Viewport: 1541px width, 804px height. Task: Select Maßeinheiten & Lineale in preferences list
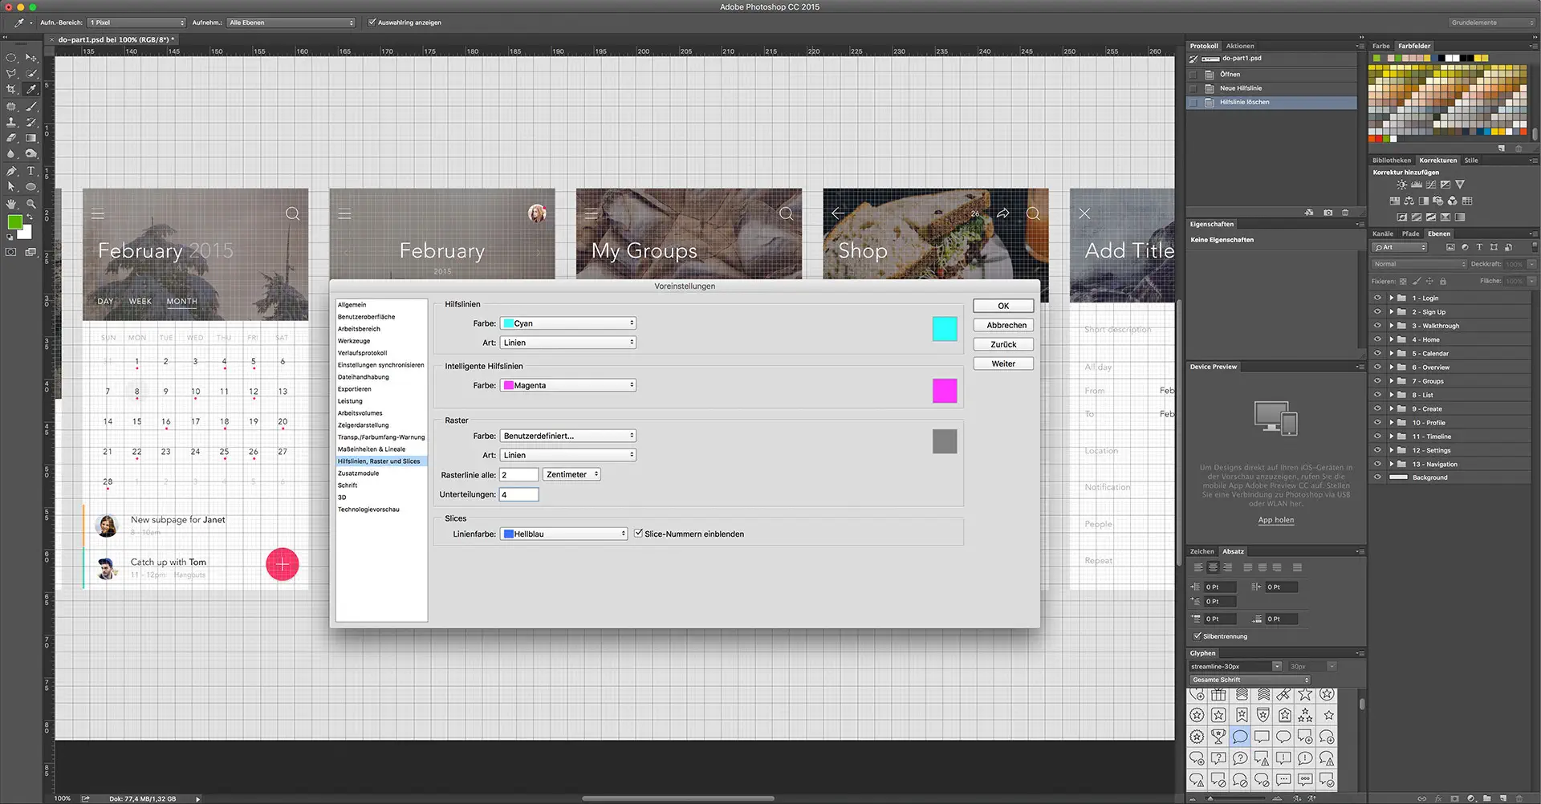[x=372, y=449]
